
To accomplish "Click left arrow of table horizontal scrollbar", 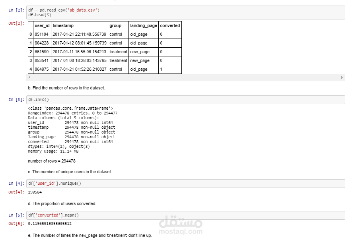I will (29, 77).
